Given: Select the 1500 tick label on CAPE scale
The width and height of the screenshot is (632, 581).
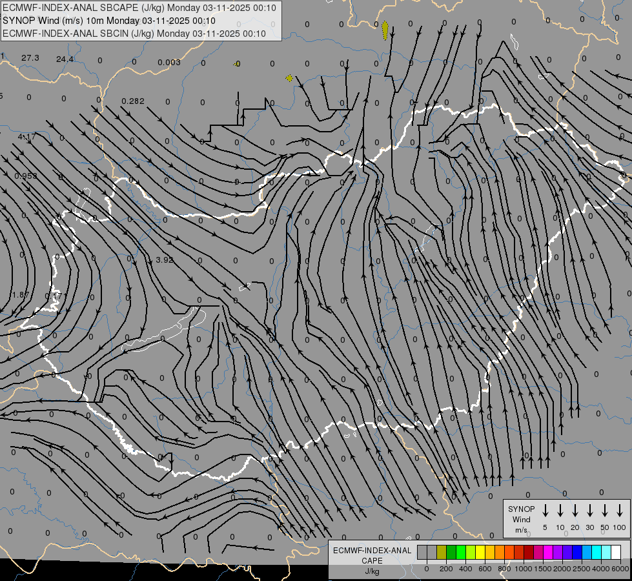Looking at the screenshot, I should click(x=543, y=569).
